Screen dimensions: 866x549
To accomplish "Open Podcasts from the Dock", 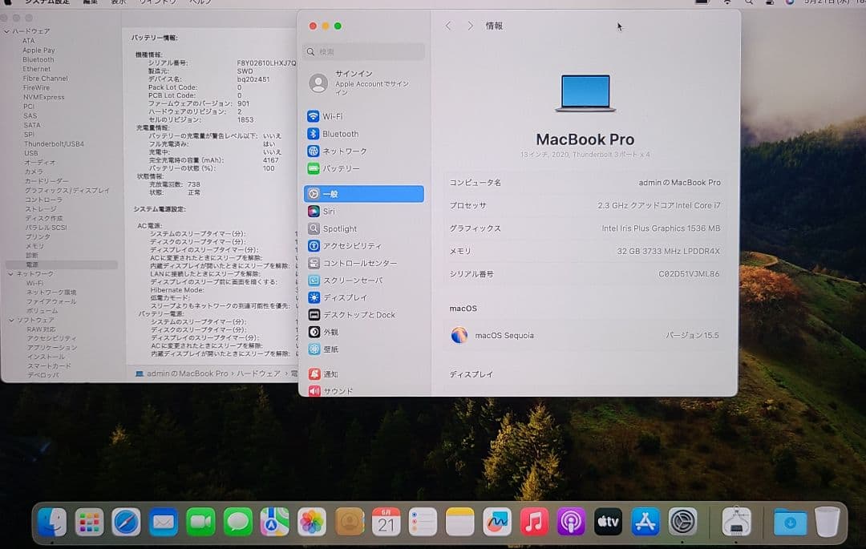I will click(x=571, y=522).
